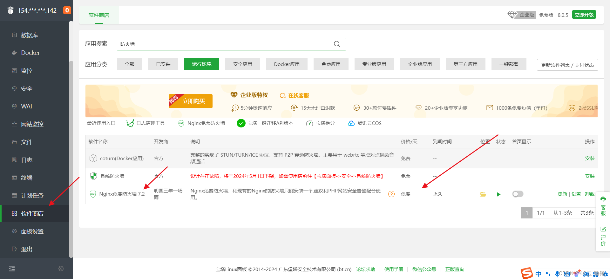Filter by 已安装 category
Viewport: 610px width, 279px height.
(x=163, y=64)
